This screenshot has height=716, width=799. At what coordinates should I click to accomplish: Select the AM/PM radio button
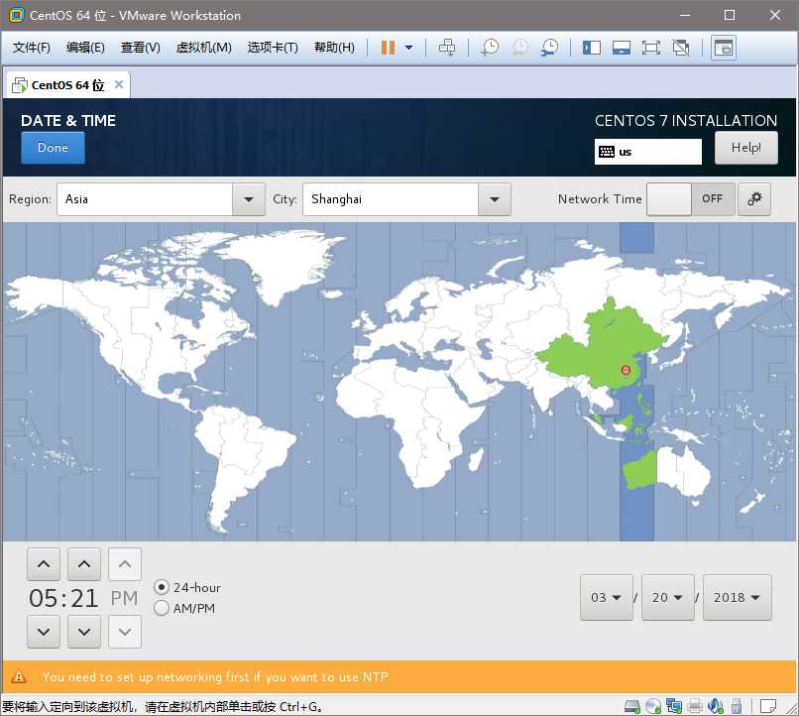(x=162, y=608)
